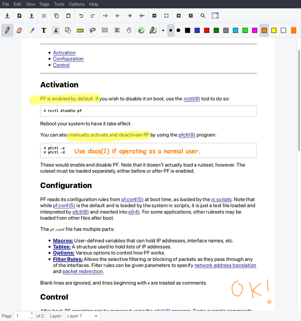Open the magnifier zoom setting
The width and height of the screenshot is (301, 321).
point(203,16)
